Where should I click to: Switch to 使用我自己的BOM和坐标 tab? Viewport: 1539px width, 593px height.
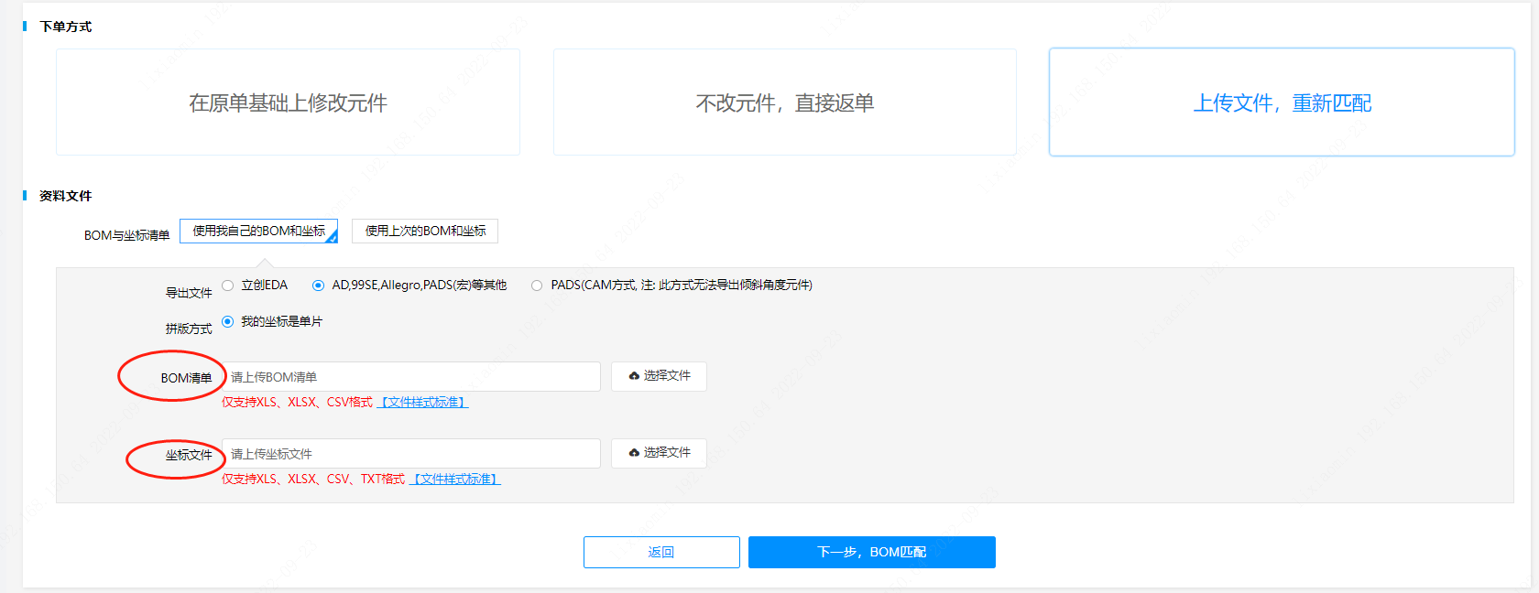[x=258, y=232]
